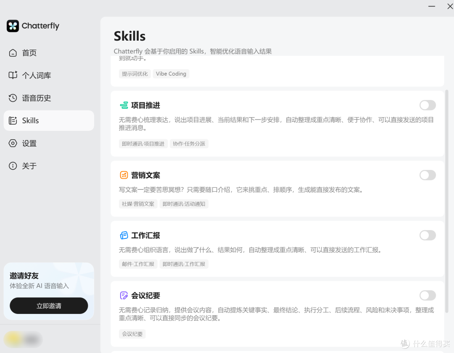Click the Skills list icon in sidebar

[13, 120]
